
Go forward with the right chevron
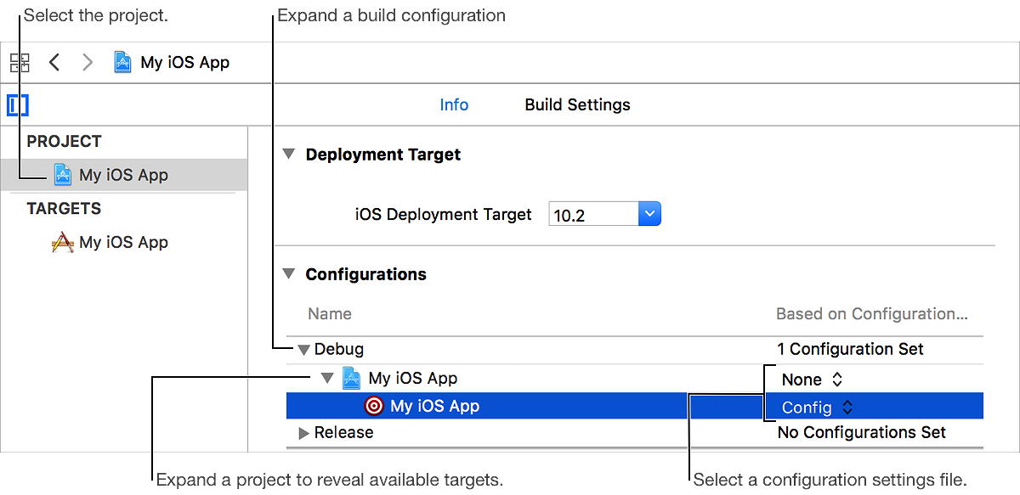point(87,62)
